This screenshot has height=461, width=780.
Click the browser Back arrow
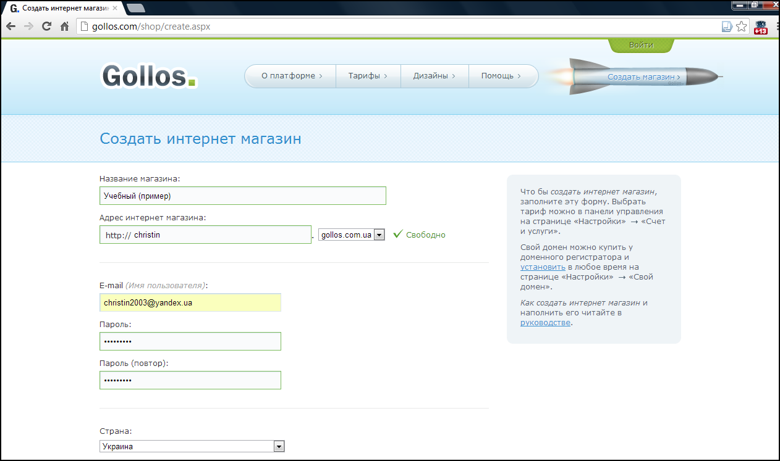[11, 27]
